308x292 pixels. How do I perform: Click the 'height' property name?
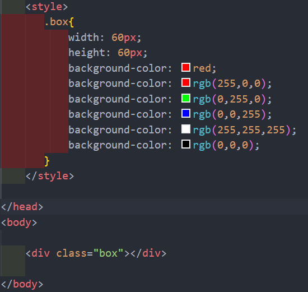87,53
